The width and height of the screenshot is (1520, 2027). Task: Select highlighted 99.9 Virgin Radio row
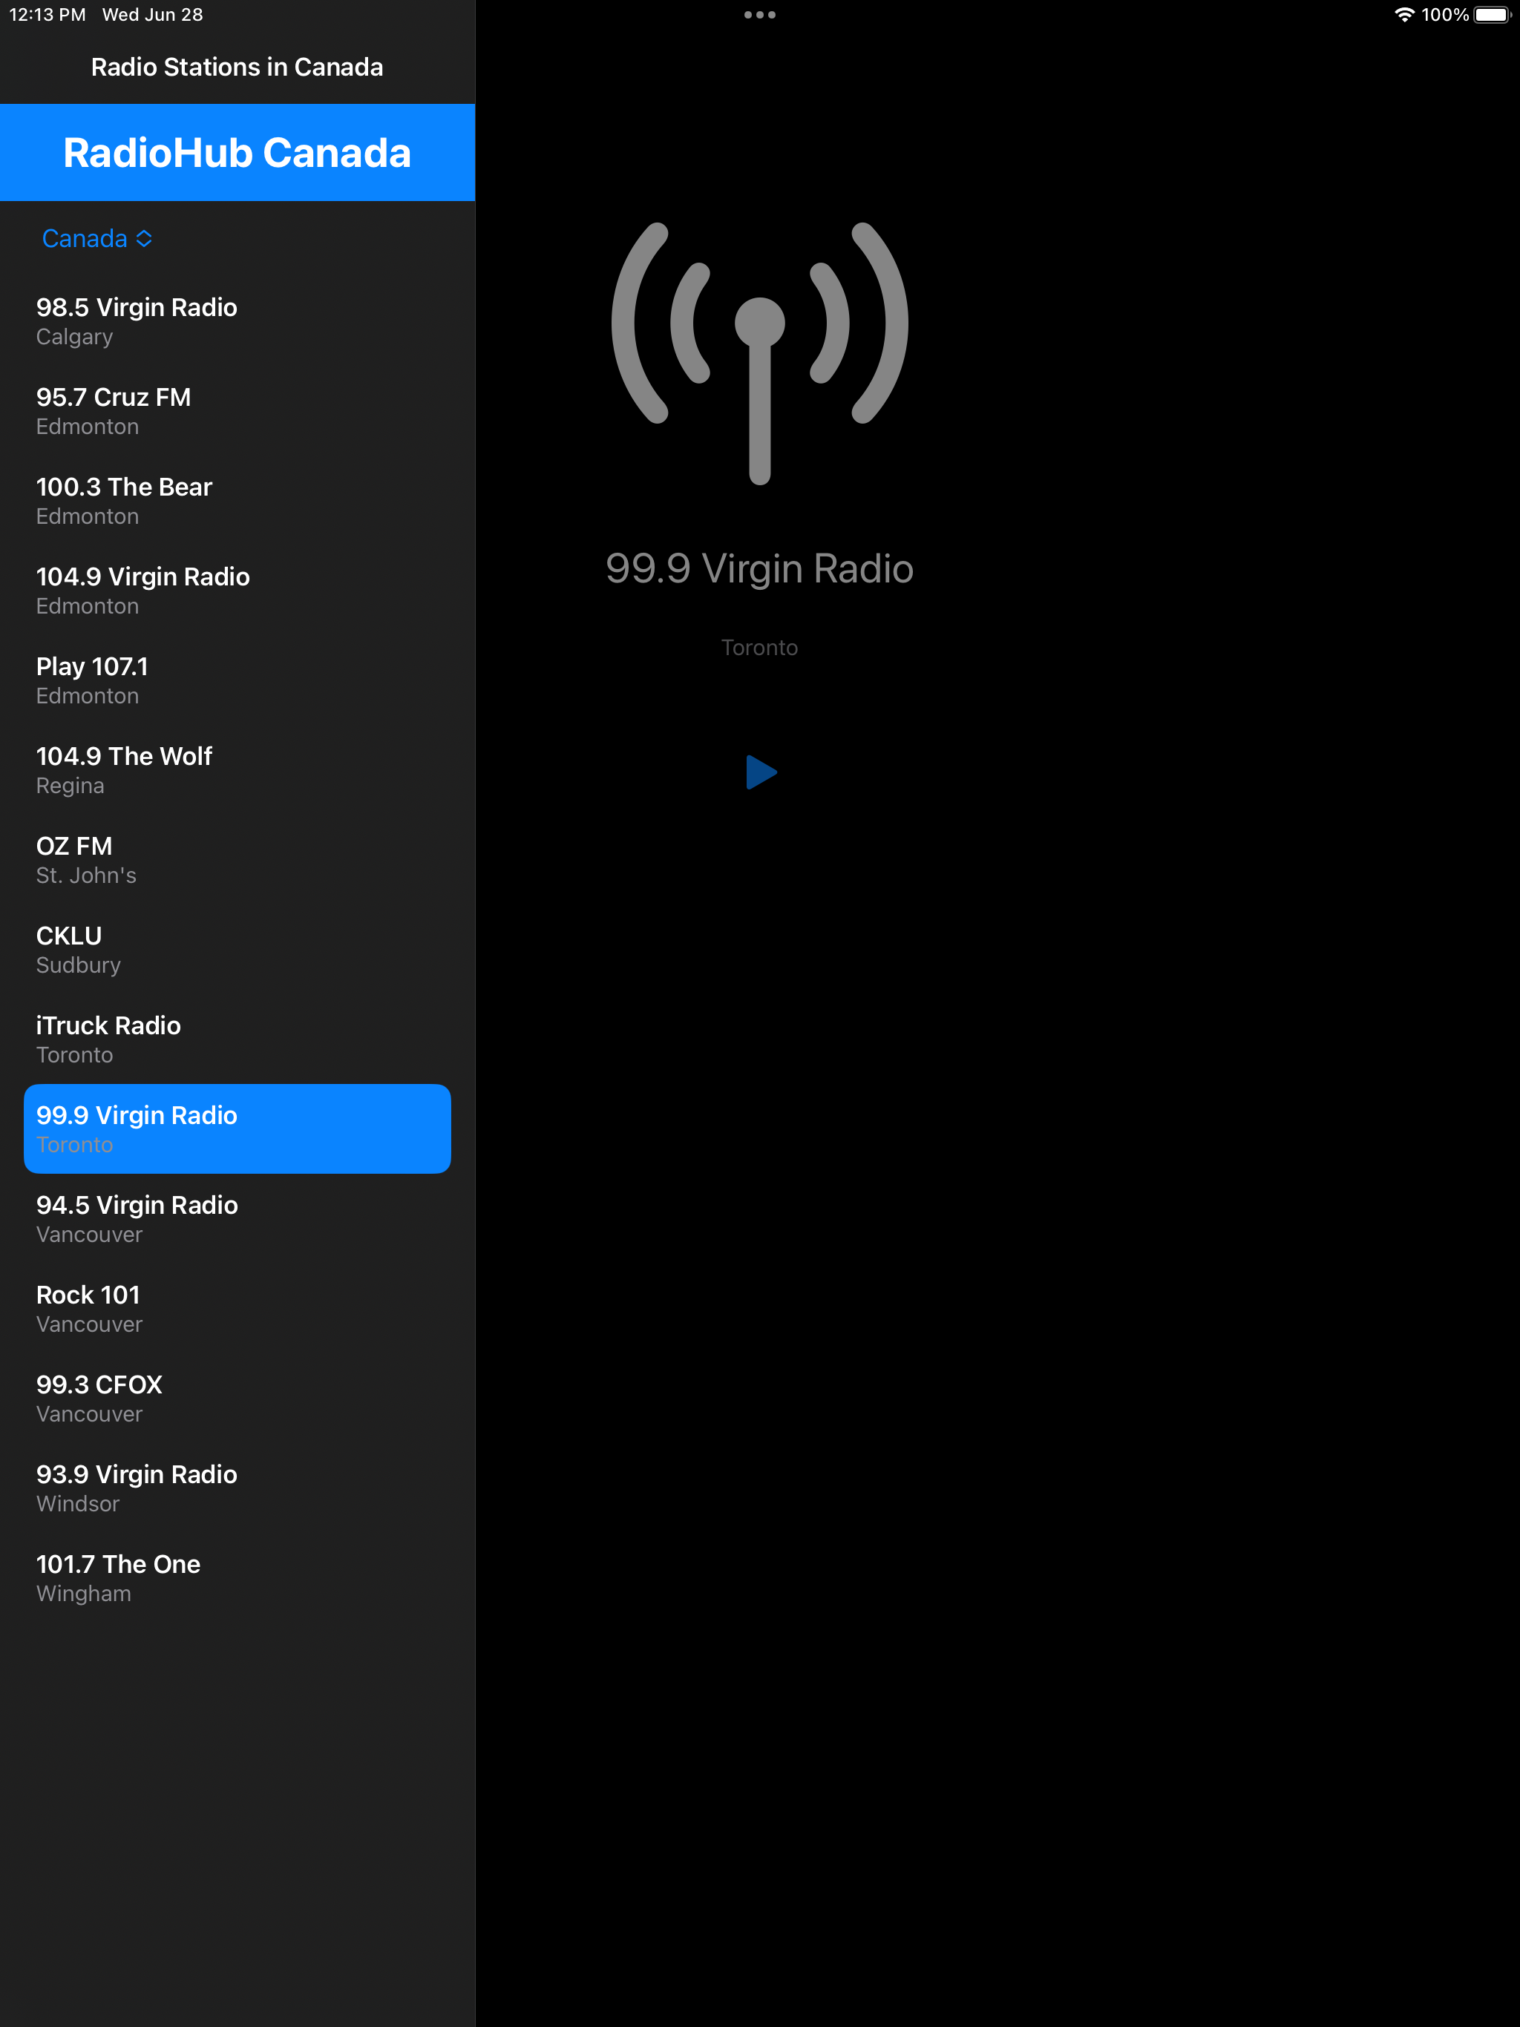237,1129
